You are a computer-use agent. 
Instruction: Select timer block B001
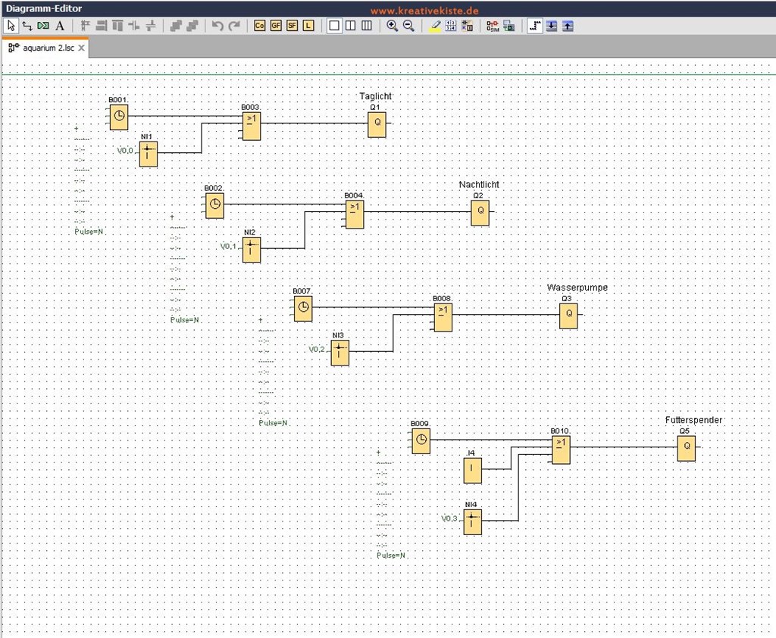pos(118,117)
